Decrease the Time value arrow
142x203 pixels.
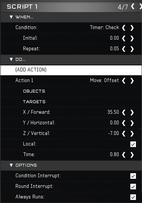coord(124,155)
